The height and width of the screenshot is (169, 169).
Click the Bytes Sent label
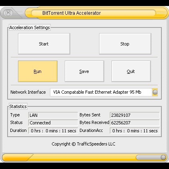[x=90, y=115]
